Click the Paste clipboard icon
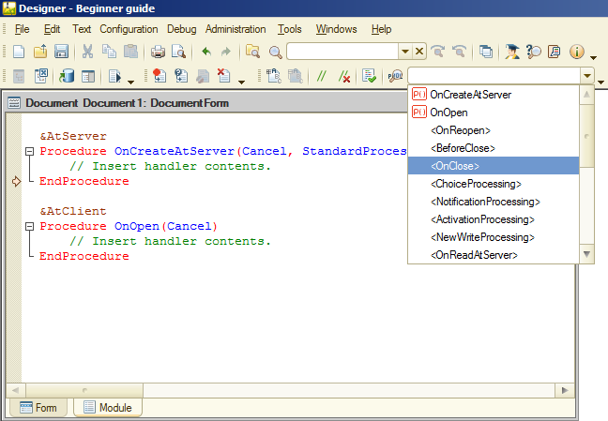 point(130,52)
